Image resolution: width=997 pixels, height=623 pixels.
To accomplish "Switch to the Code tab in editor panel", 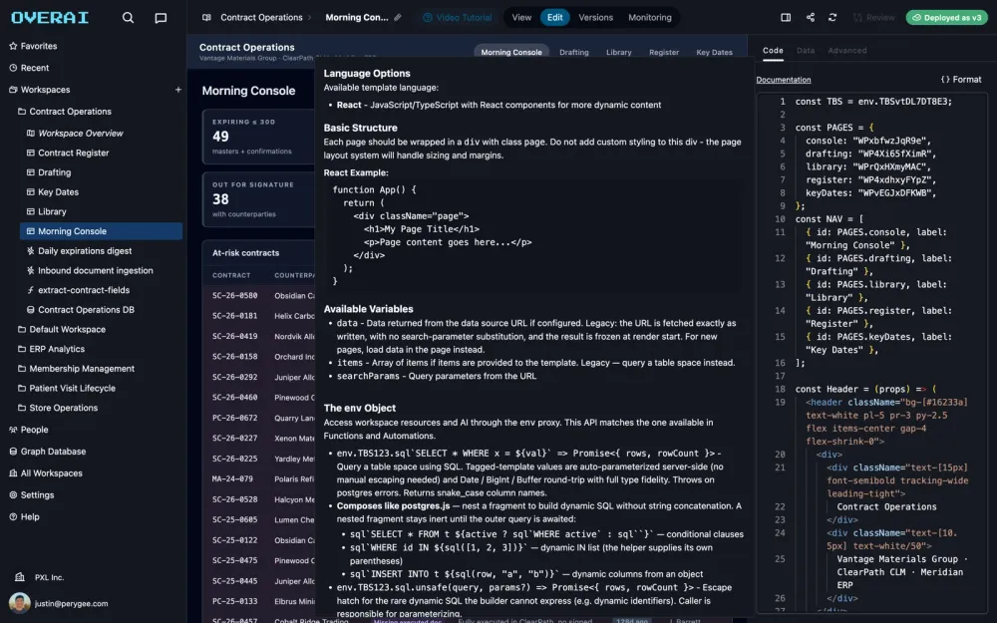I will [x=773, y=50].
